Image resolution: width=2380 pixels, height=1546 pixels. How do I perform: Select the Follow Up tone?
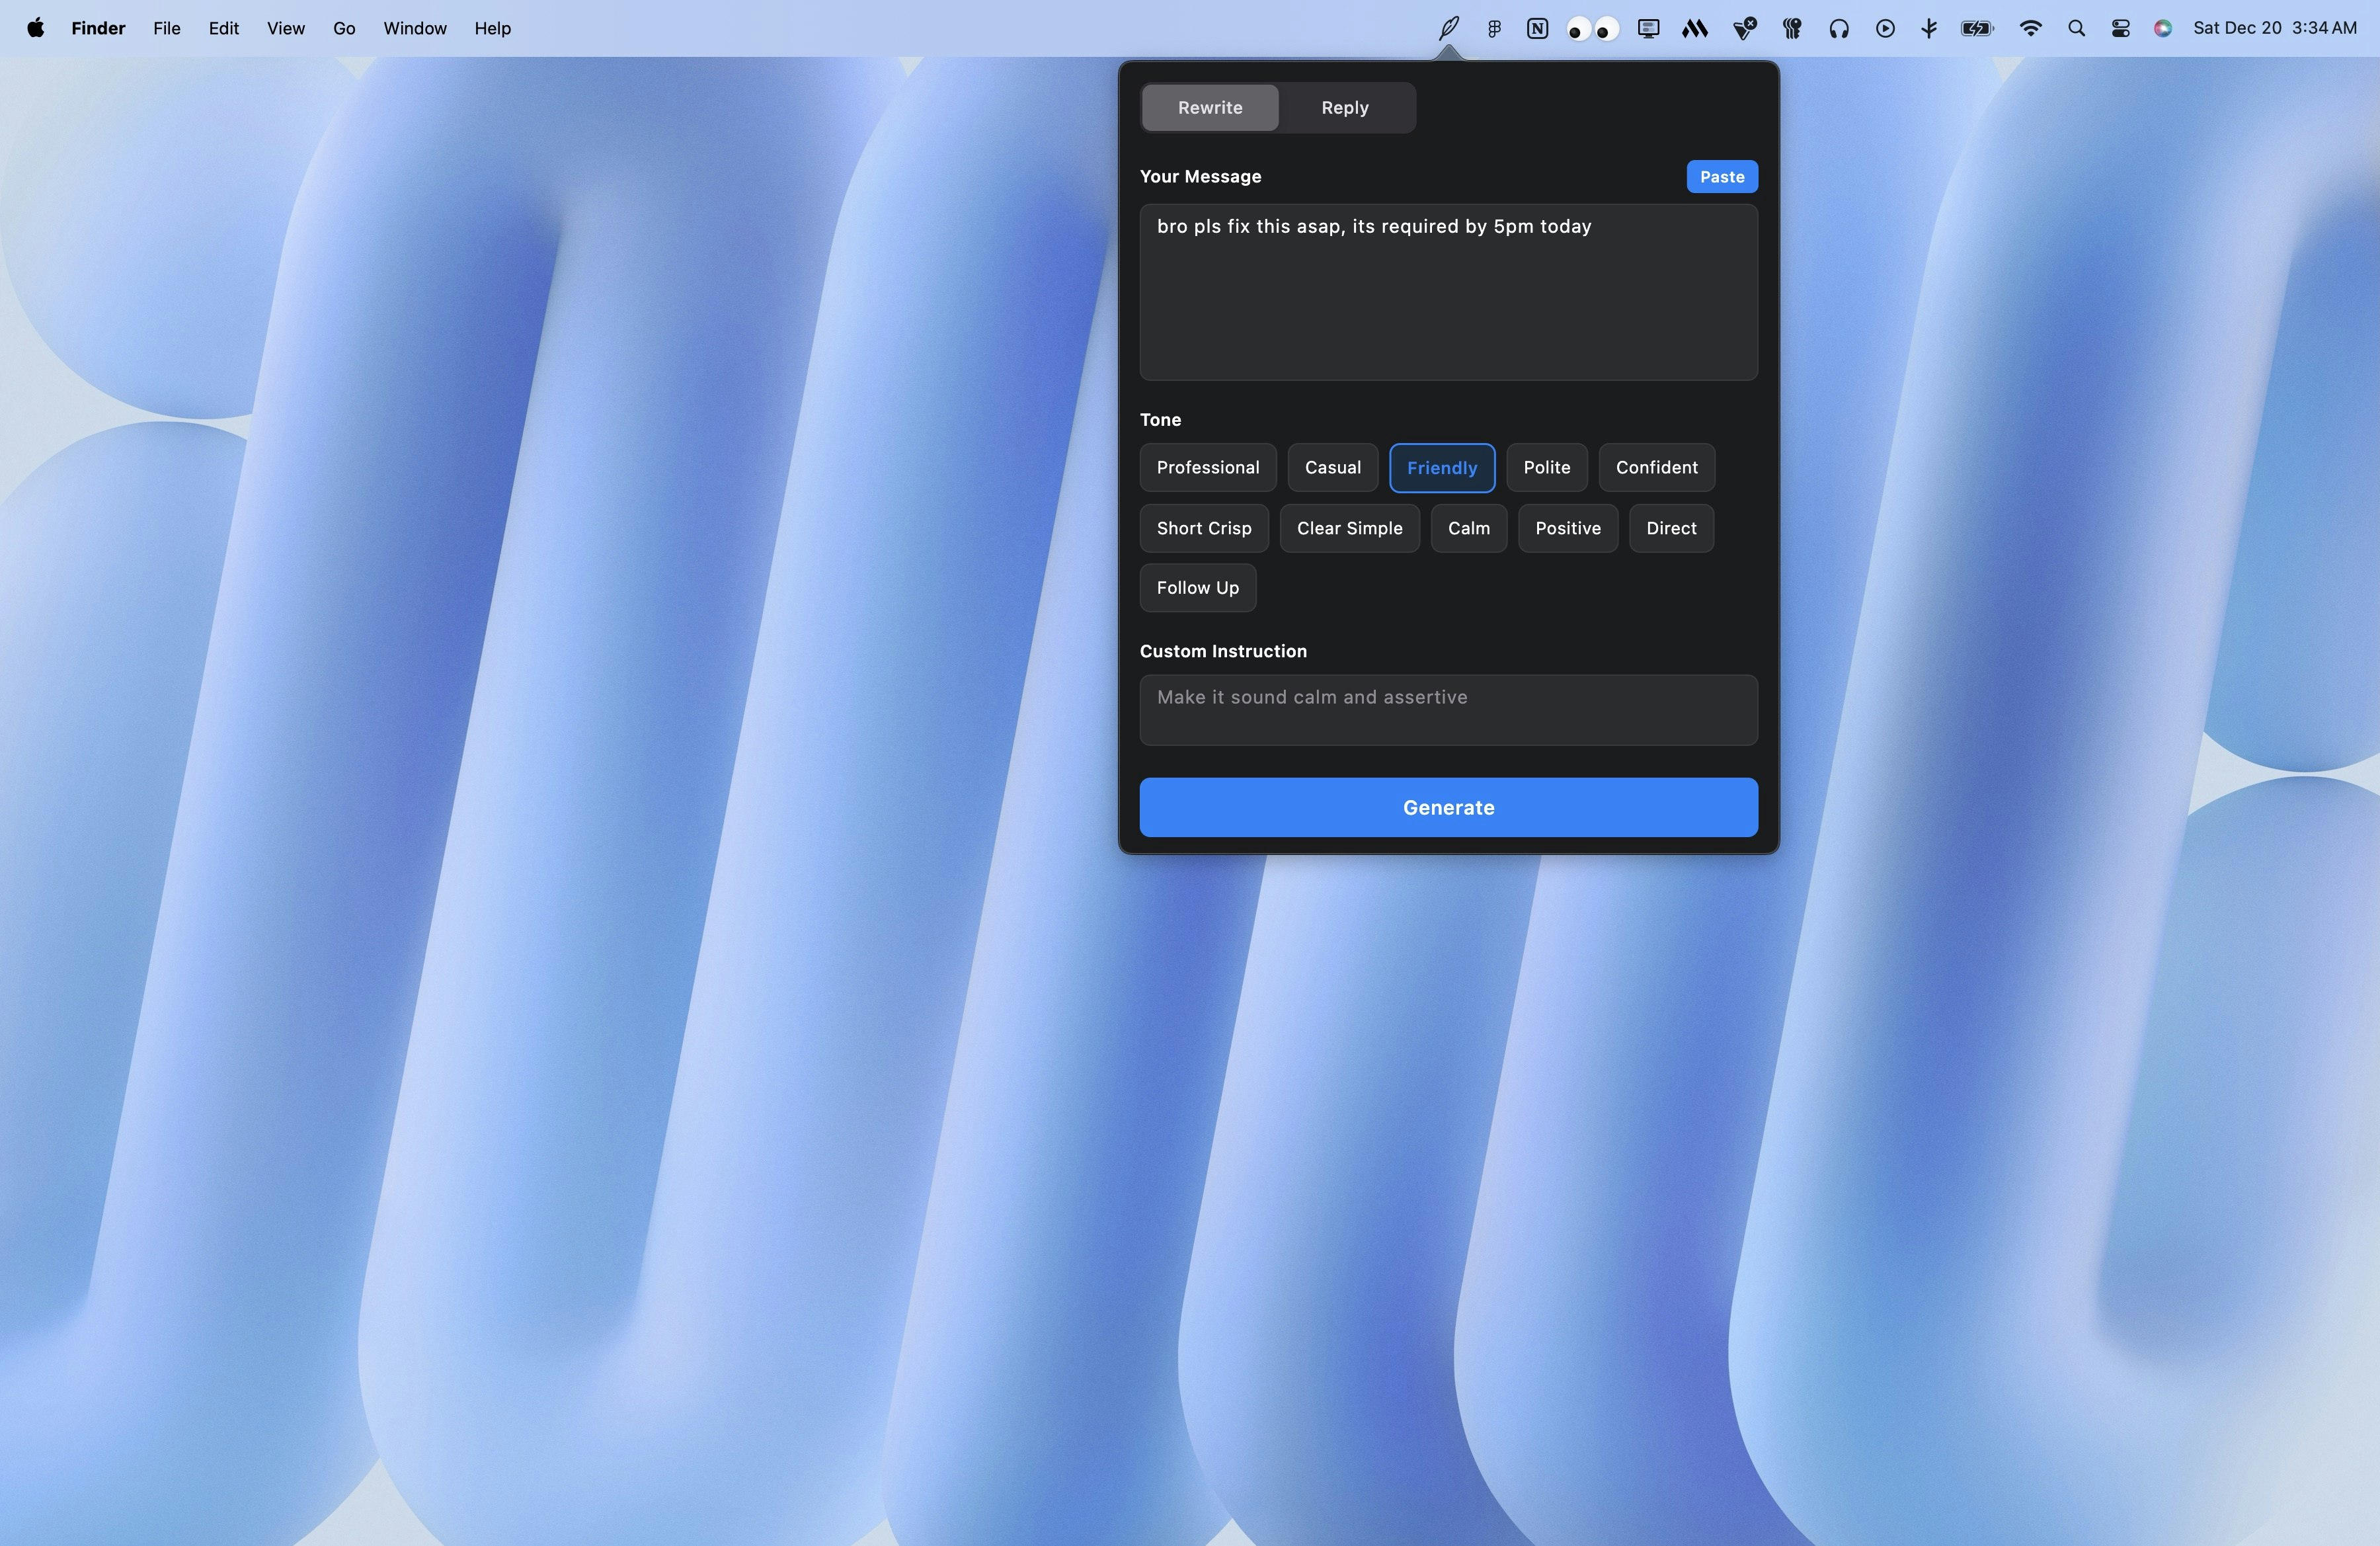[x=1197, y=587]
